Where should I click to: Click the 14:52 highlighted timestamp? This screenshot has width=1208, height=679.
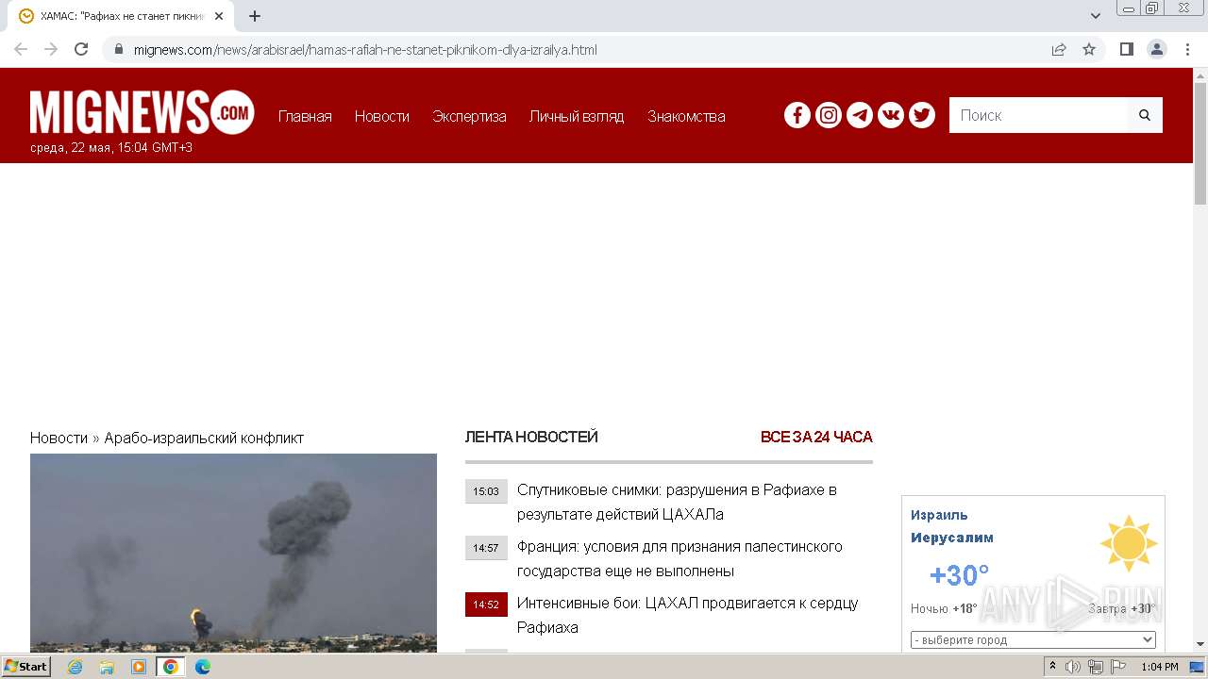tap(486, 604)
